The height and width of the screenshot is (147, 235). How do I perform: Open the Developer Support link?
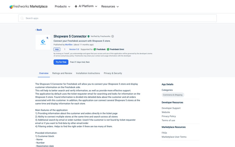tap(171, 108)
